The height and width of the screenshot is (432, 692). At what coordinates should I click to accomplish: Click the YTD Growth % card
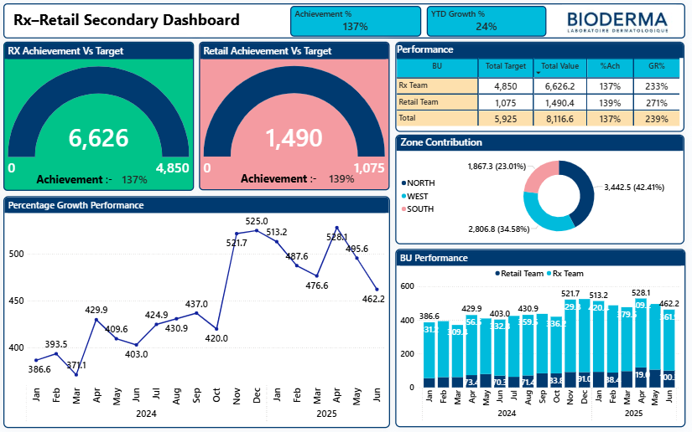pos(486,20)
